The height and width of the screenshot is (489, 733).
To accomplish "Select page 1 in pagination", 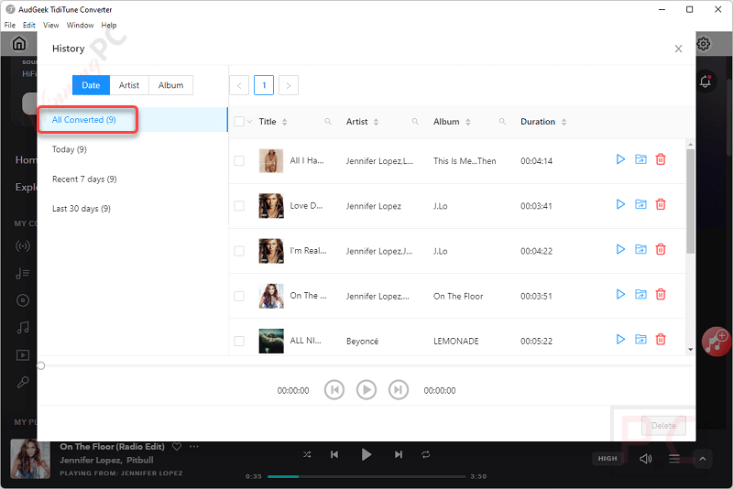I will [264, 85].
